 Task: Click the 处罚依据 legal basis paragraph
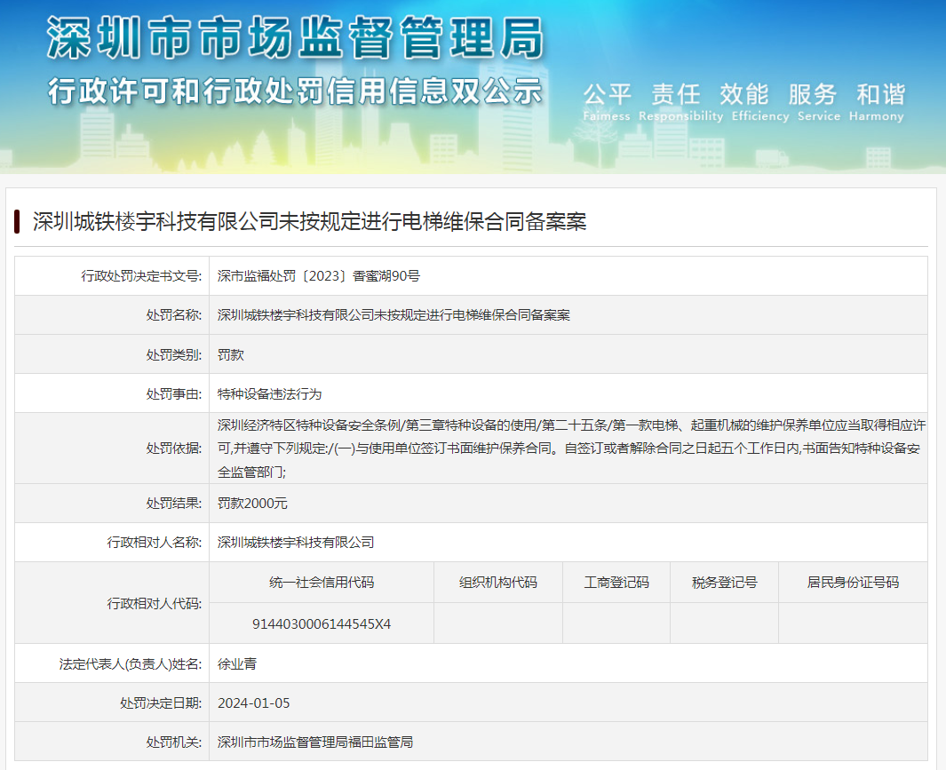tap(568, 449)
